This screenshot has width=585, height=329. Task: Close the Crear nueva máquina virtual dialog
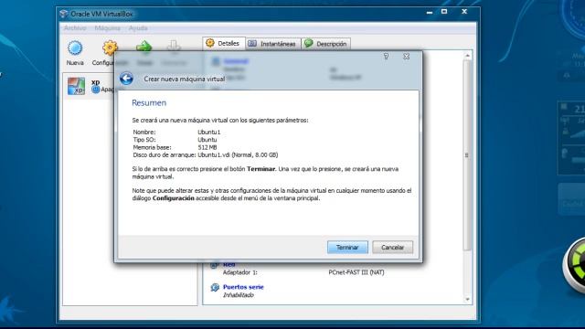[x=406, y=57]
